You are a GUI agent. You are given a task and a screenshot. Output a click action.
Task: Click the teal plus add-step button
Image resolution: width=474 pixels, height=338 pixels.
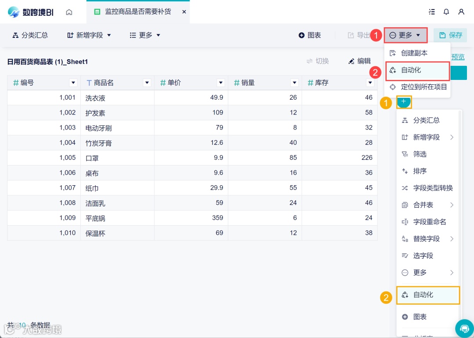coord(404,102)
